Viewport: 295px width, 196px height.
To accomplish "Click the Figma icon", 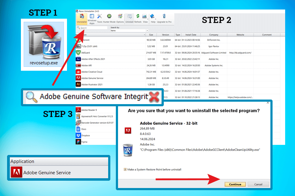I will tap(78, 142).
